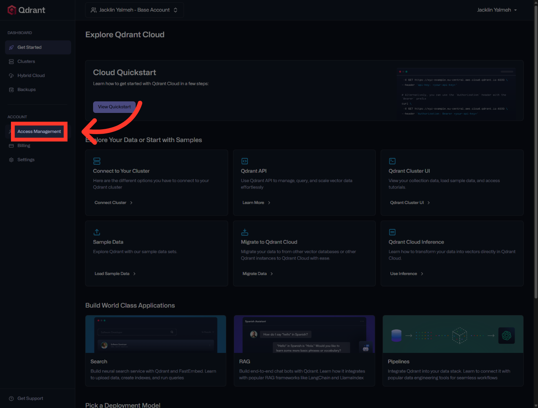This screenshot has height=408, width=538.
Task: Open Hybrid Cloud via its sidebar icon
Action: [11, 76]
